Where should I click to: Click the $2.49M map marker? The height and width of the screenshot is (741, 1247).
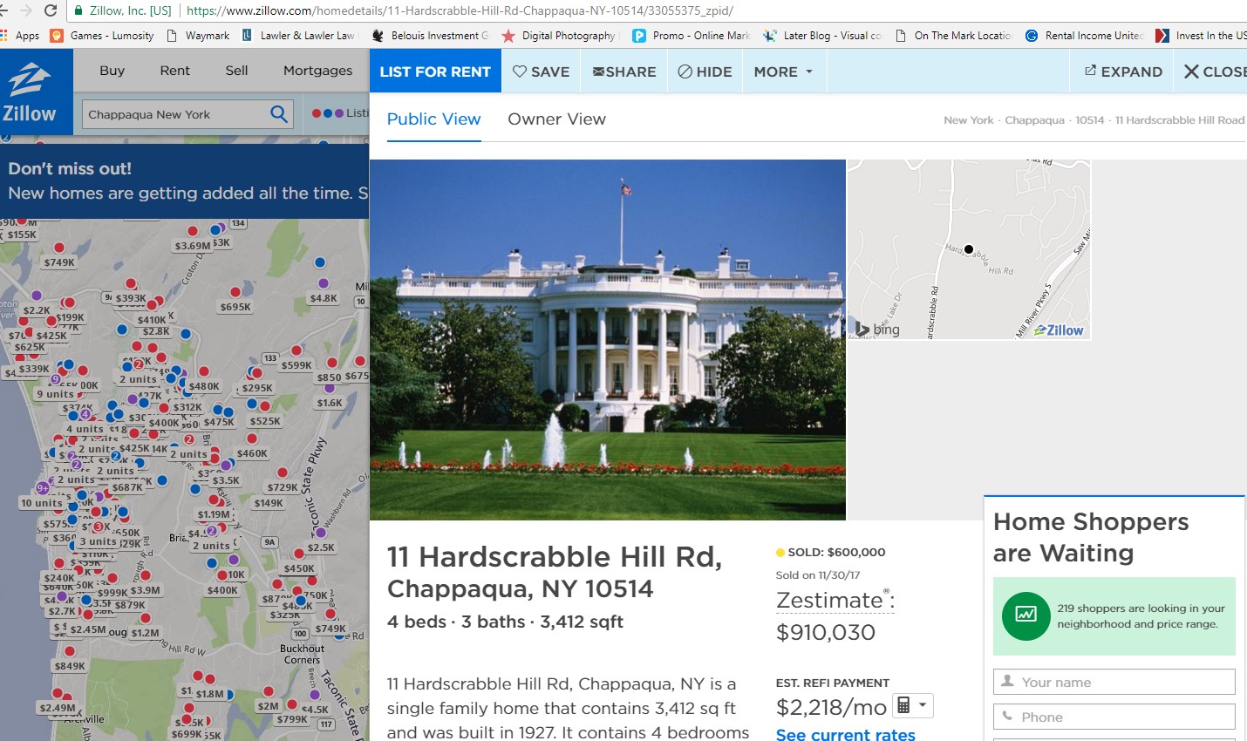coord(58,708)
